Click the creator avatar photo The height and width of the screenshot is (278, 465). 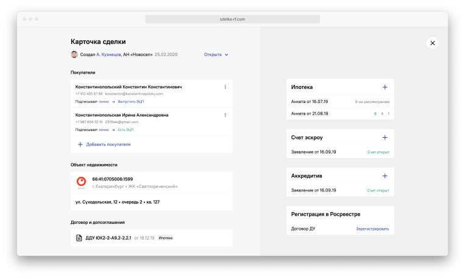(74, 54)
